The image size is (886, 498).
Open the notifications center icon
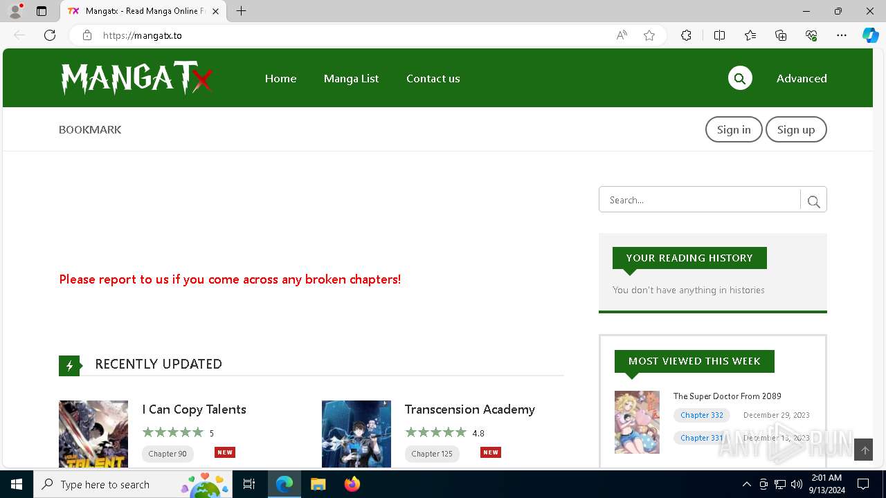point(863,484)
